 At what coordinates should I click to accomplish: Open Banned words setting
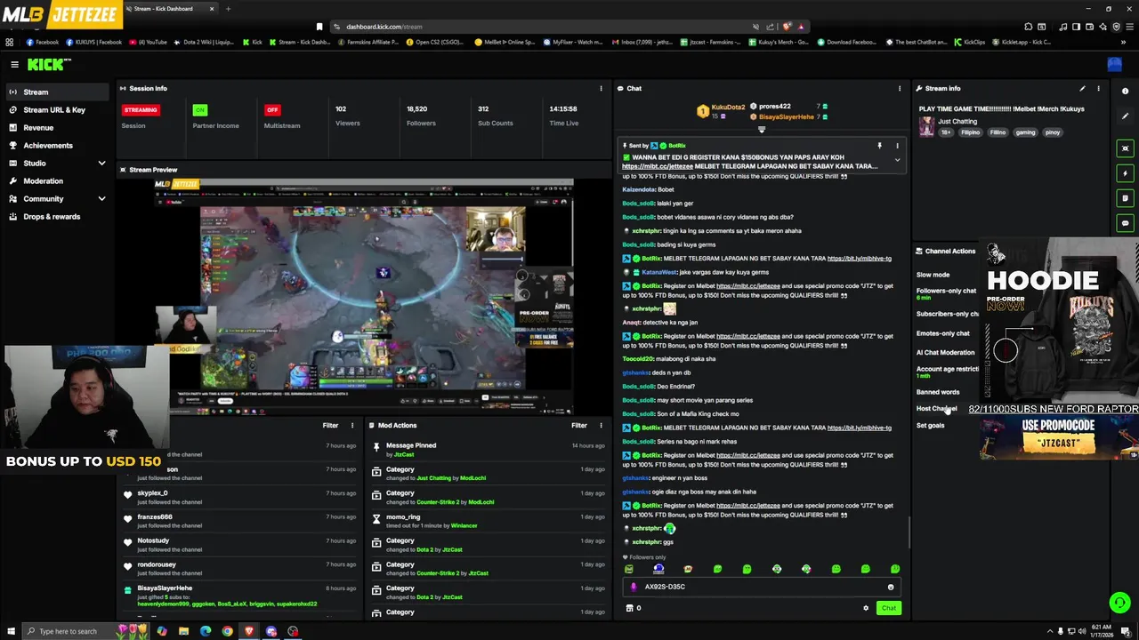coord(938,392)
